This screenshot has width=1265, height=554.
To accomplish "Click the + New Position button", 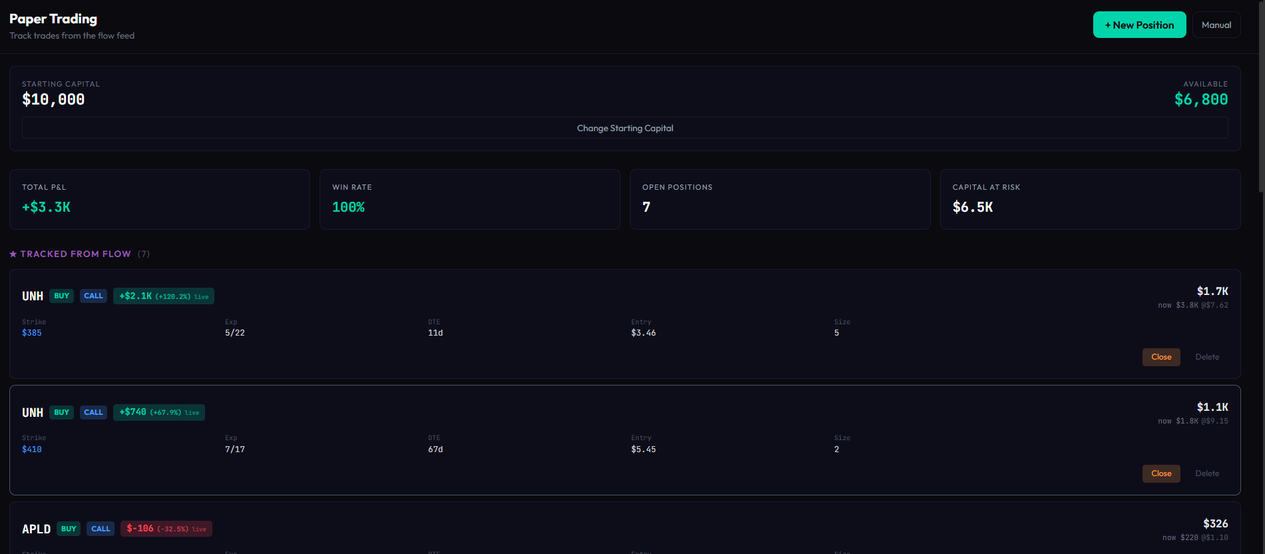I will click(x=1139, y=25).
